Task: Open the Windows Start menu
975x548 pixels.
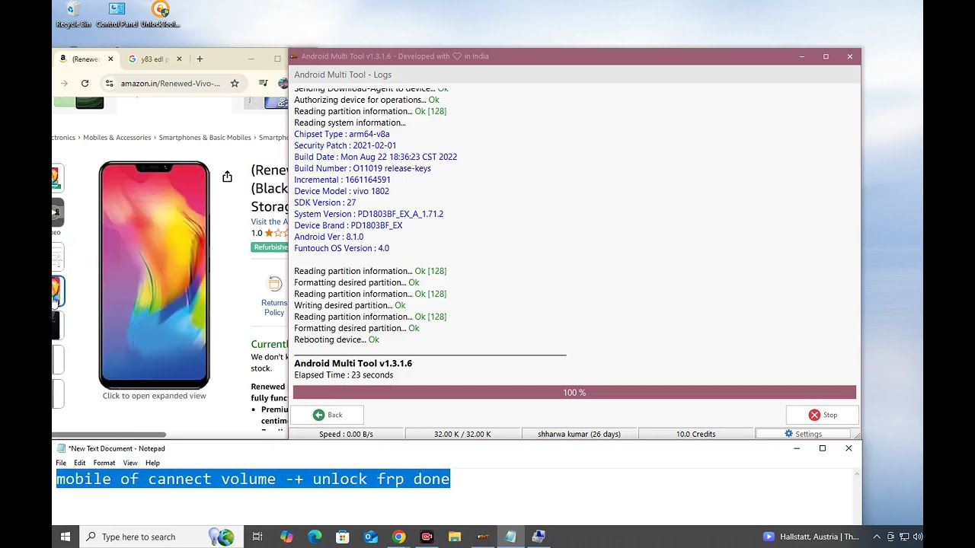Action: tap(66, 537)
